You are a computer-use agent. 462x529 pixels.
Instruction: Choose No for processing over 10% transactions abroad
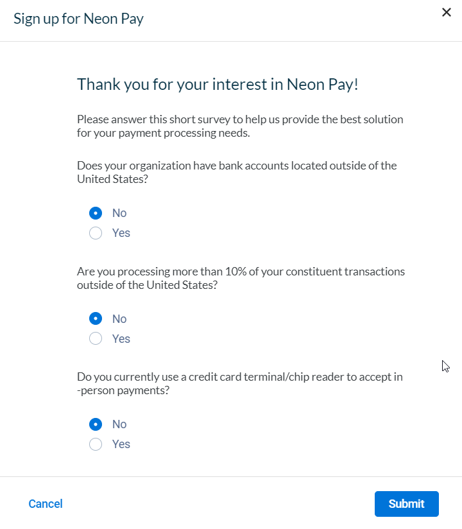pyautogui.click(x=96, y=318)
